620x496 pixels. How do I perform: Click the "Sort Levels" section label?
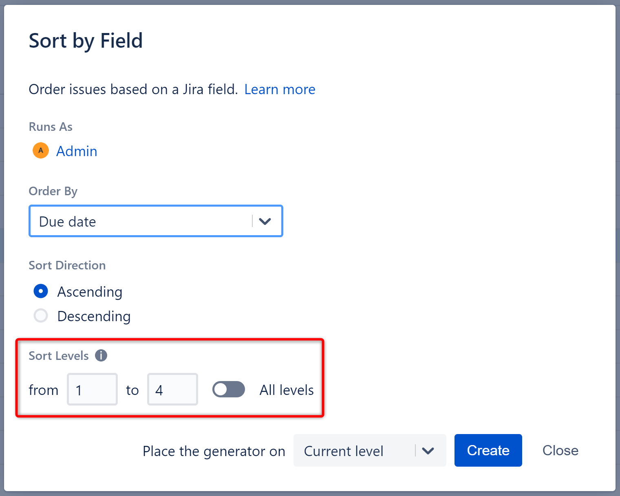pos(59,356)
